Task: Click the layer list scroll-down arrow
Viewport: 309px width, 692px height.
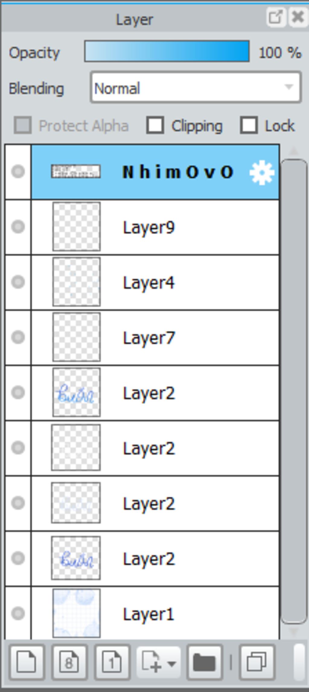Action: coord(293,631)
